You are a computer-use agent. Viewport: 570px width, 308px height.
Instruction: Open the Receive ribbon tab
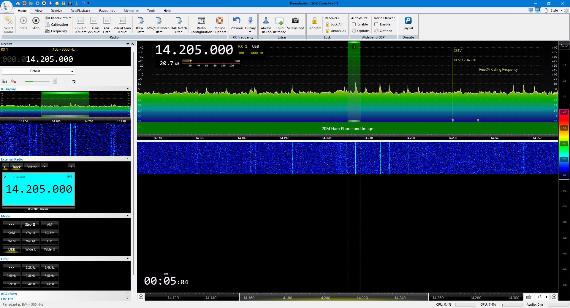[56, 11]
